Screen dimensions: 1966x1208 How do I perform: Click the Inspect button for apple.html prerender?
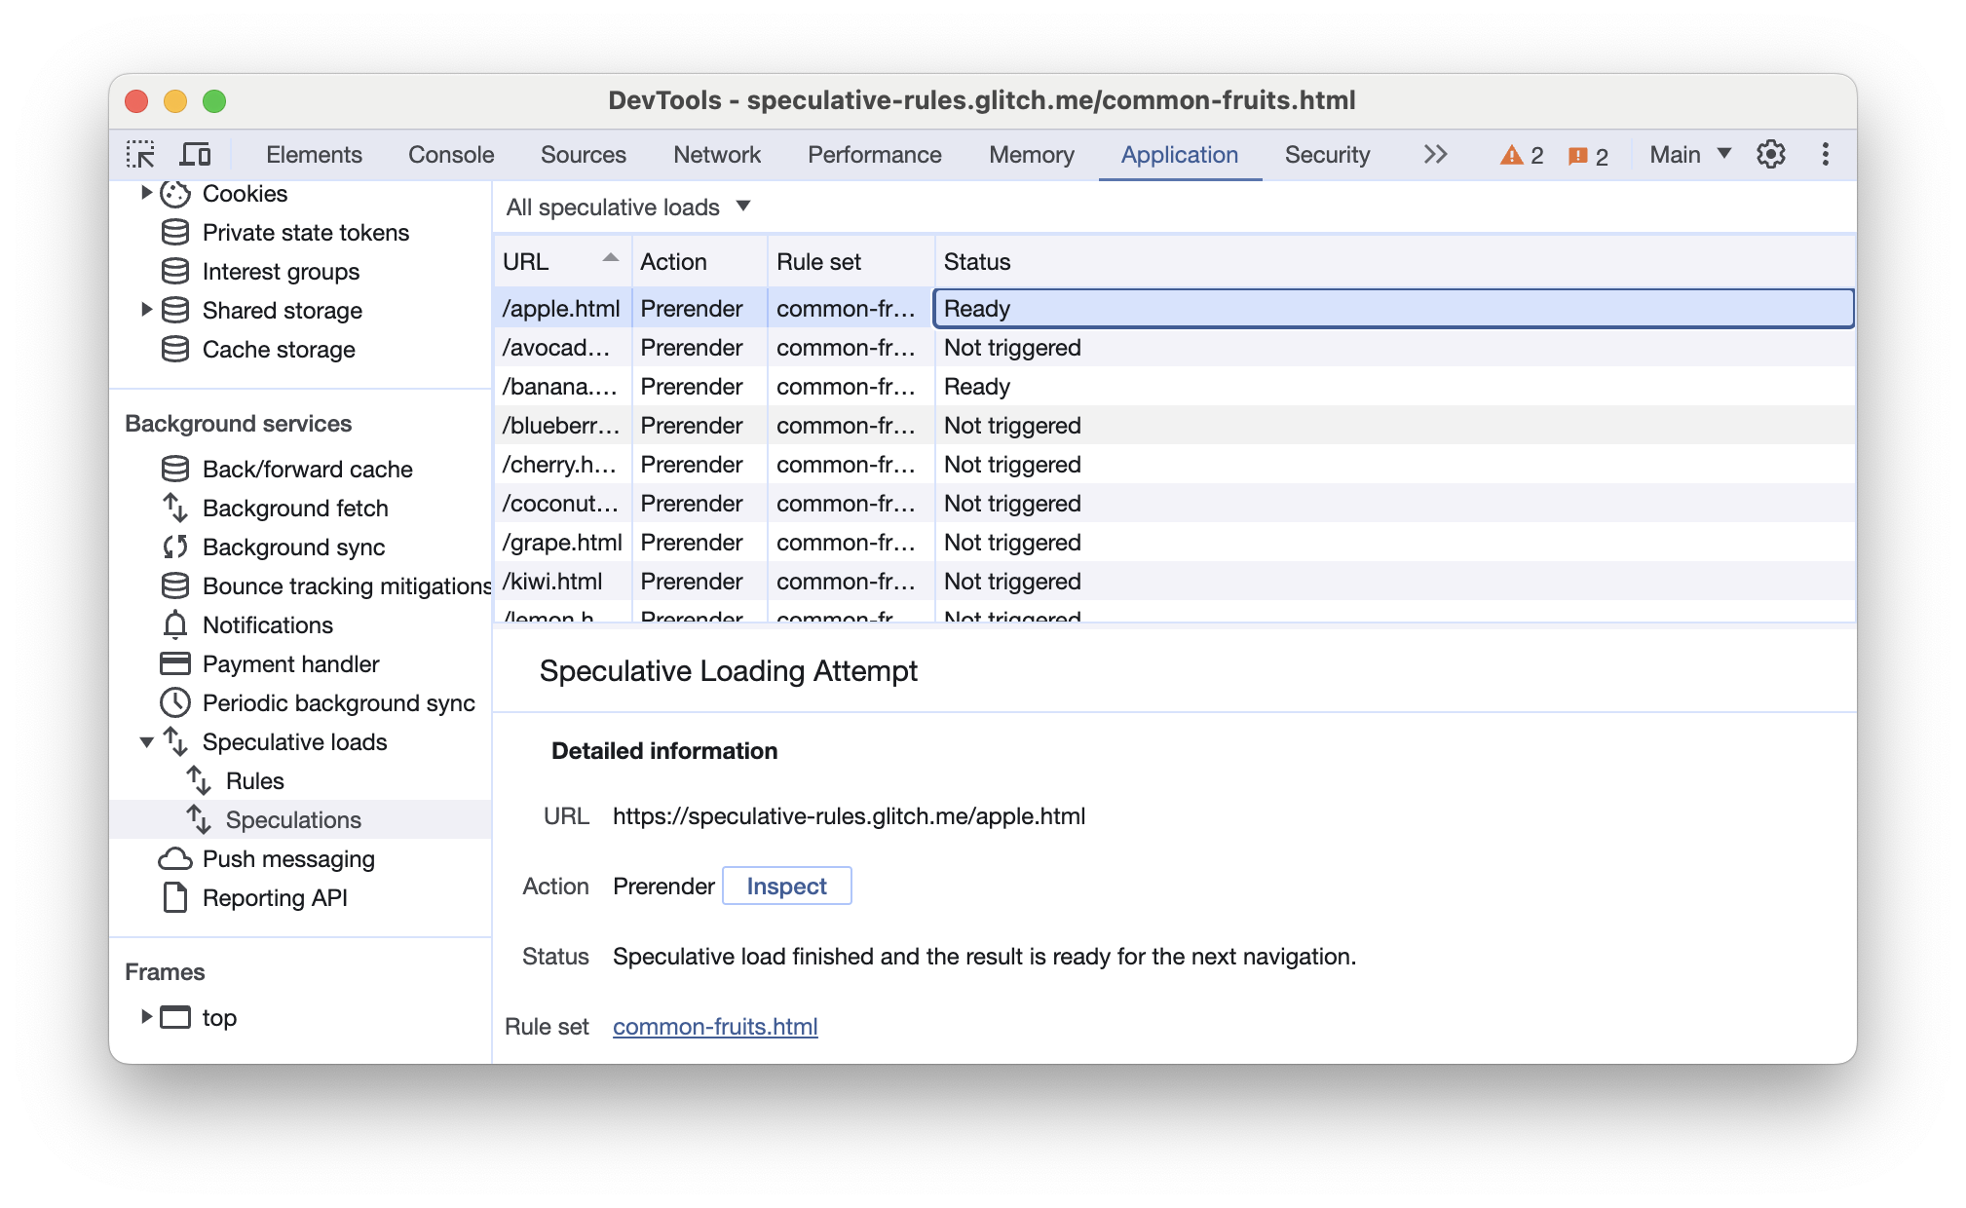(786, 887)
